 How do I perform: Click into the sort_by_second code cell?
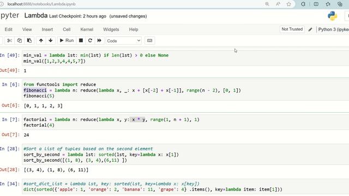pyautogui.click(x=185, y=154)
